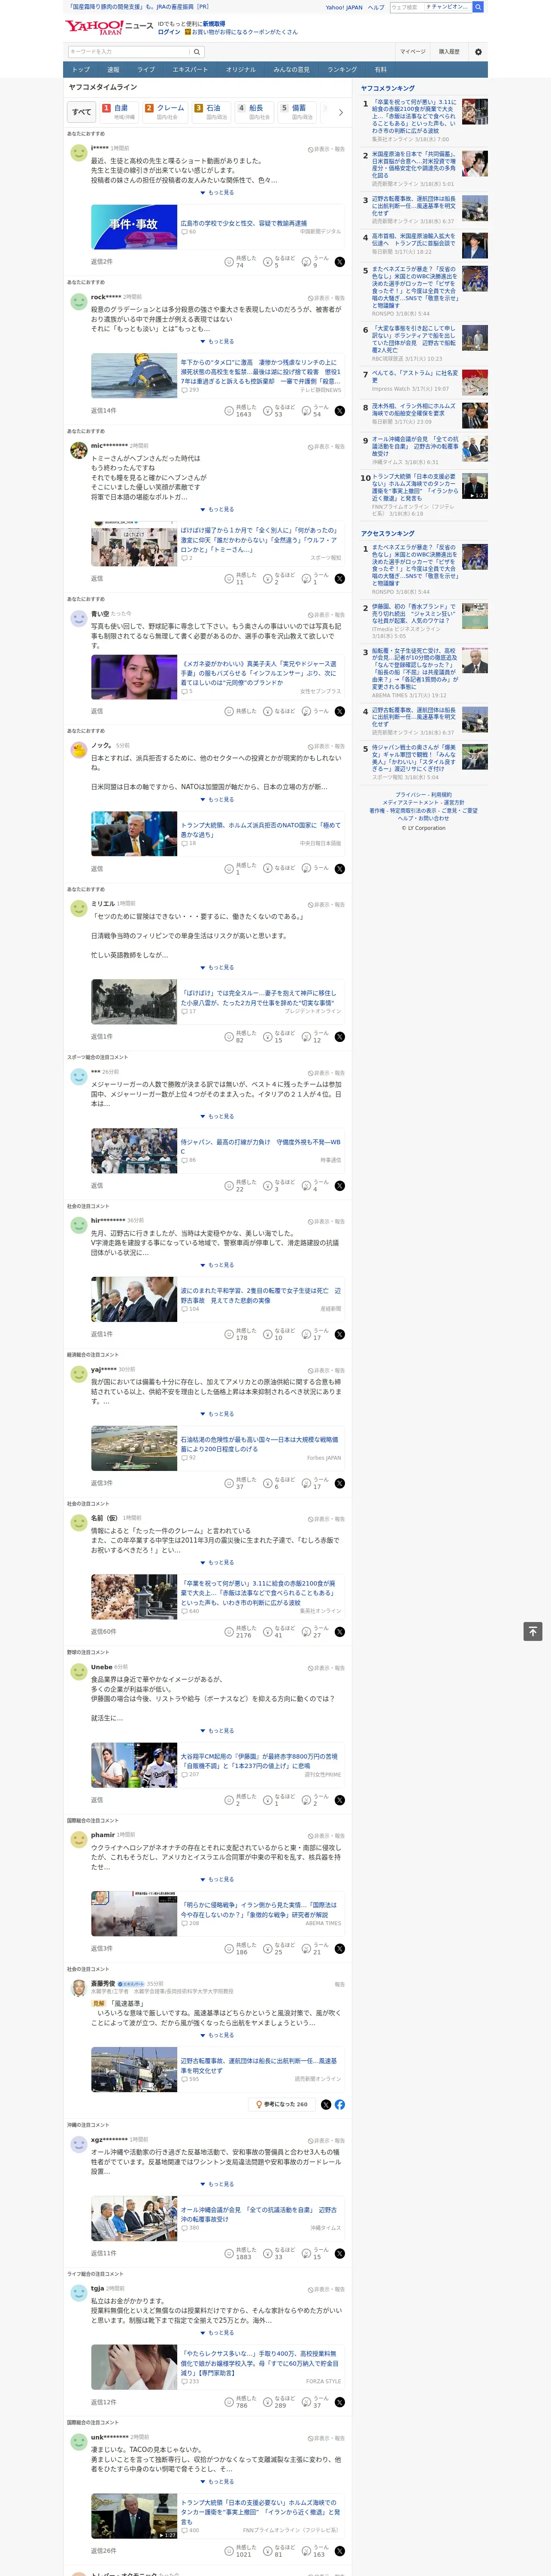Click なるほど on rock***** comment with 53
Viewport: 551px width, 2576px height.
[280, 411]
